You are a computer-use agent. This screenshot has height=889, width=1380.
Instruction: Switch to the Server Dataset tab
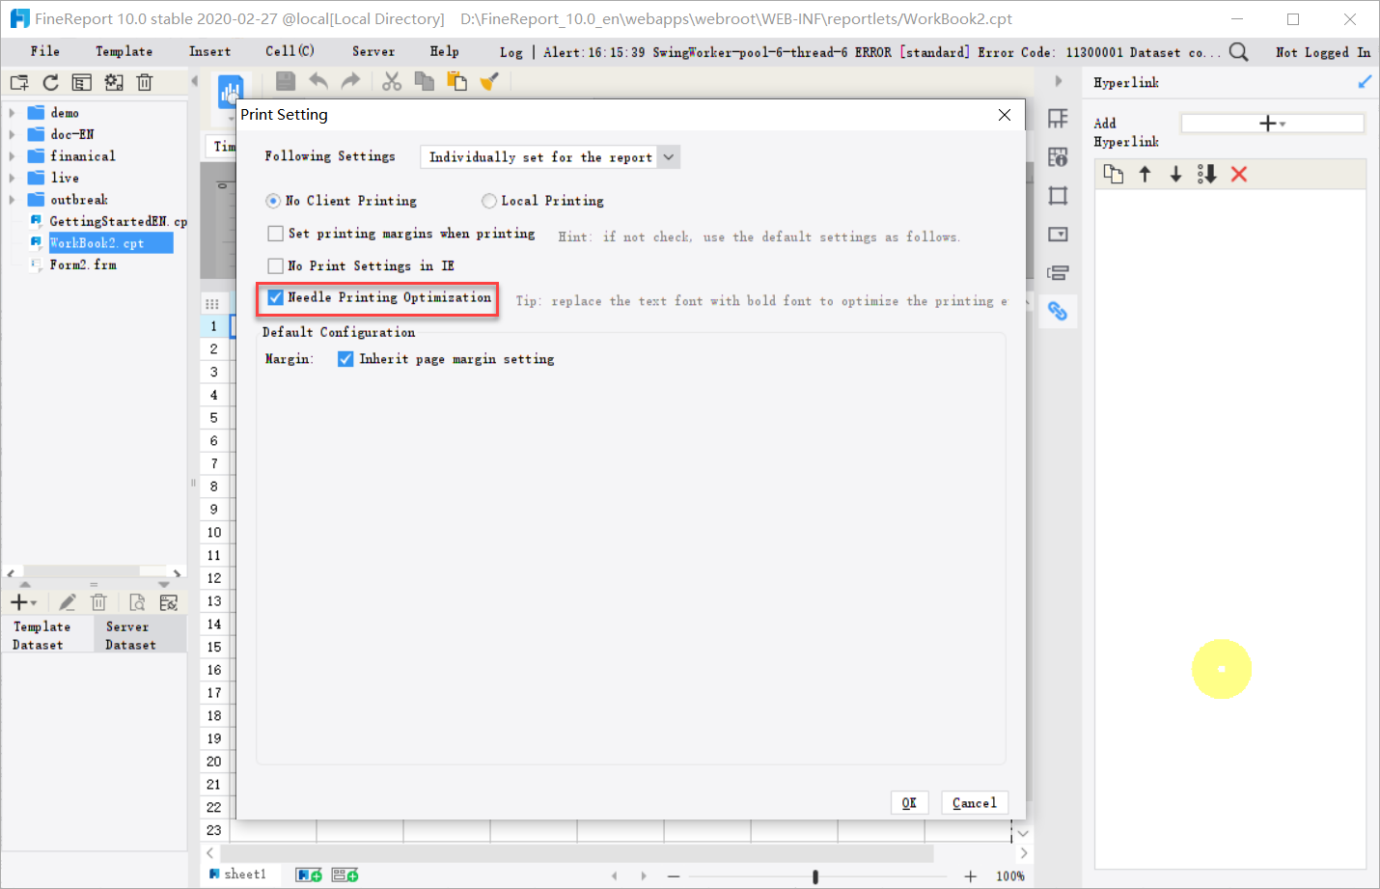(127, 633)
